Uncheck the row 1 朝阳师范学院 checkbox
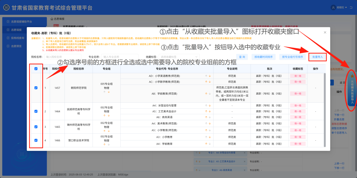Viewport: 357px width, 178px height. pyautogui.click(x=36, y=88)
